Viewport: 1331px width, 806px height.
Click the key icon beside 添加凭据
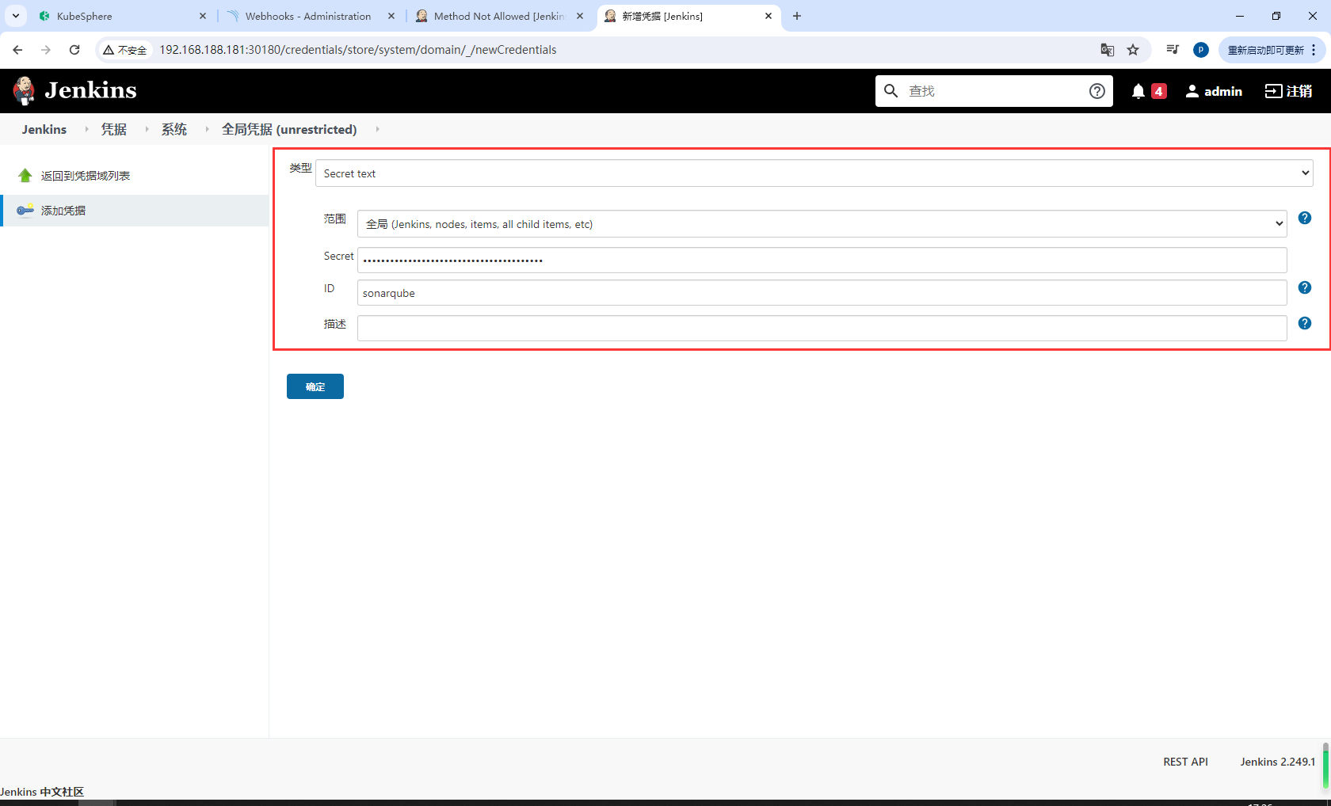25,211
